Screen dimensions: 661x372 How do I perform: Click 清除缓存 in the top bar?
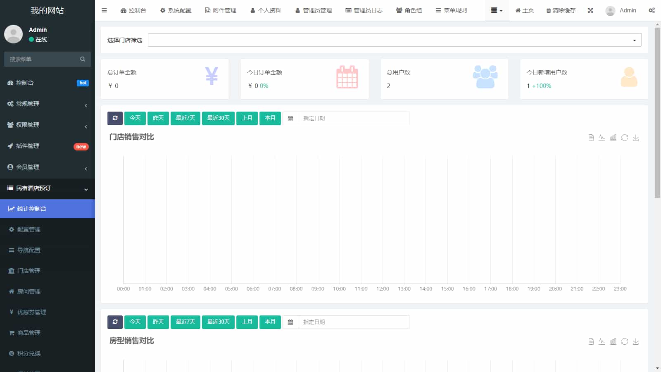coord(561,10)
